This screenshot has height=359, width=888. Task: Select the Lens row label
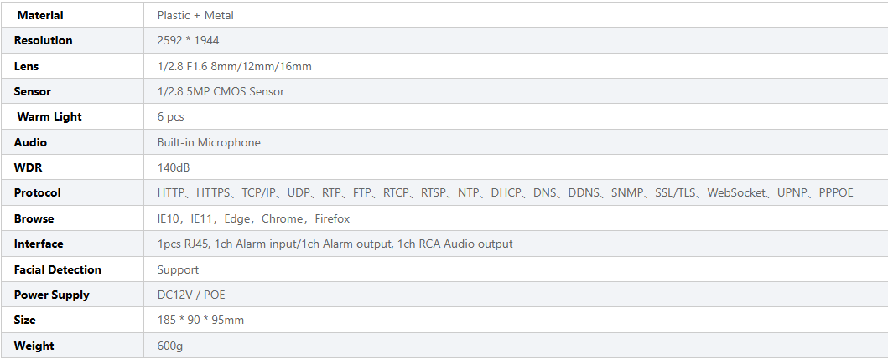pyautogui.click(x=27, y=66)
